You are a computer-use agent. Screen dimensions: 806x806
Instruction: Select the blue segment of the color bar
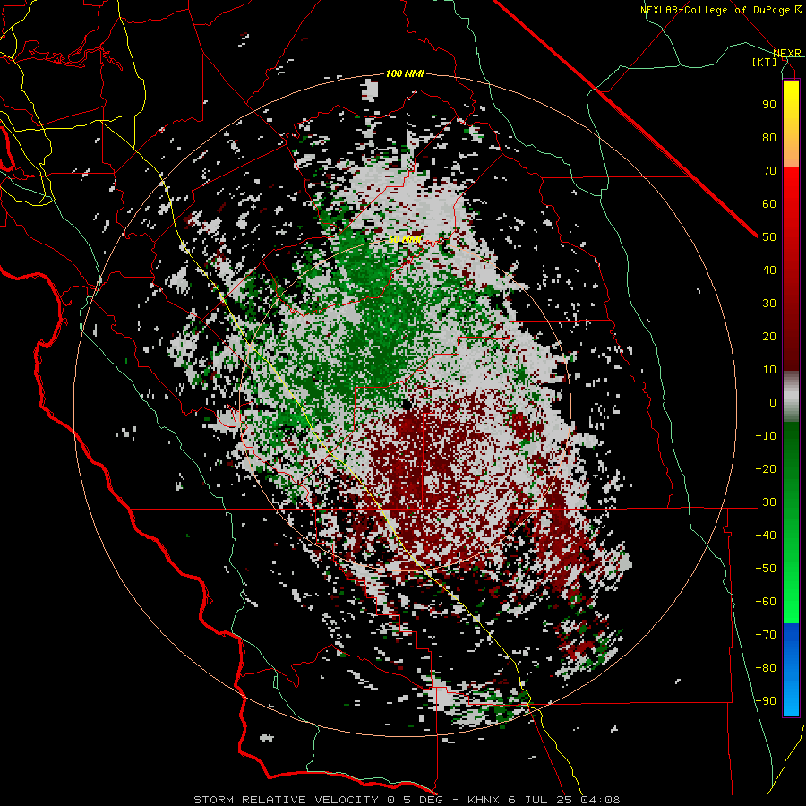tap(791, 669)
